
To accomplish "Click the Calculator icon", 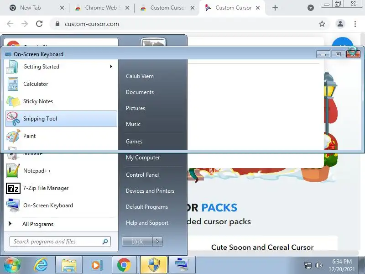I will pos(13,84).
